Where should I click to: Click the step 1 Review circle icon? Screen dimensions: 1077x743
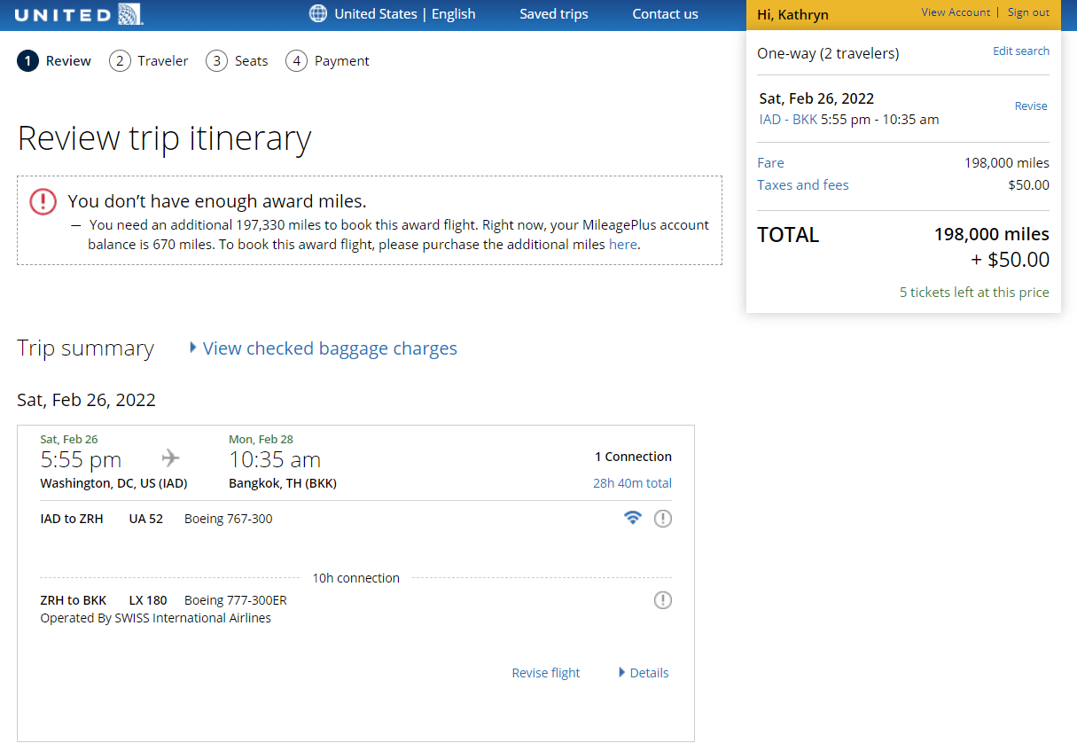point(26,60)
